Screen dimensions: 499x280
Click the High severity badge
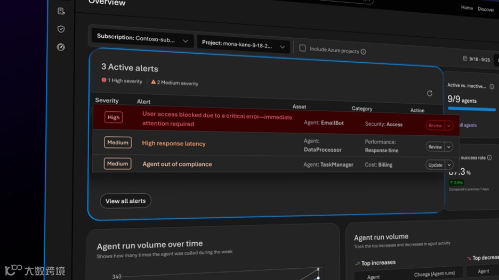(x=114, y=117)
